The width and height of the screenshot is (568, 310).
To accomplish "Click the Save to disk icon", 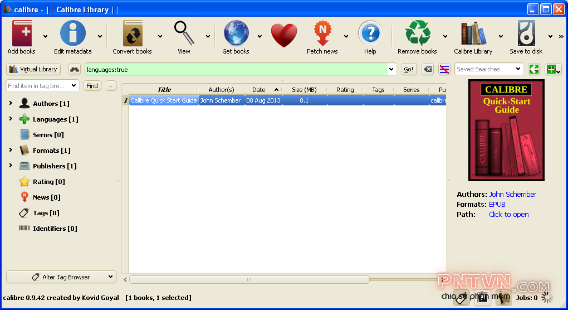I will point(526,33).
